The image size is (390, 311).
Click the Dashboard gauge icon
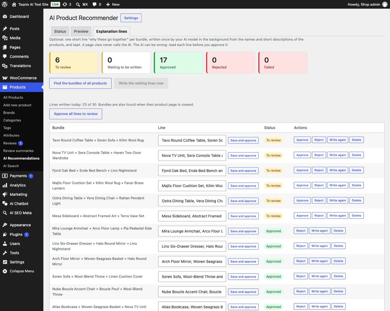pos(5,16)
